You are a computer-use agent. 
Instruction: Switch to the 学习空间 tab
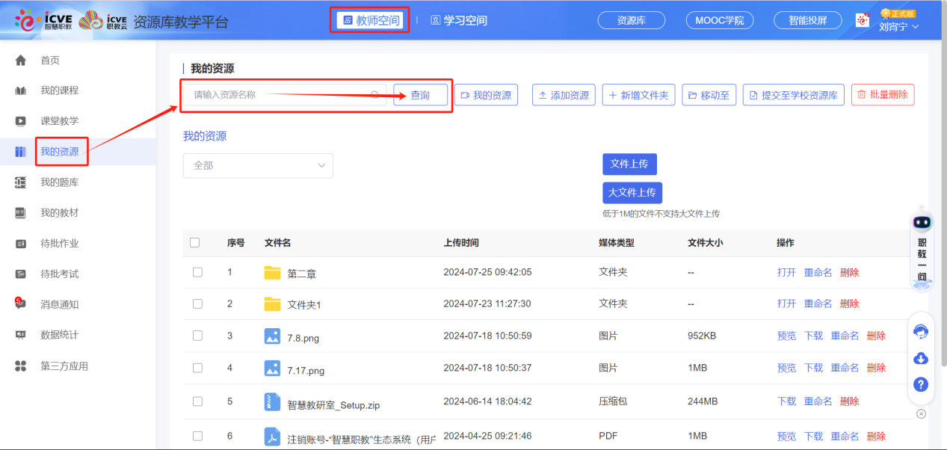tap(459, 21)
